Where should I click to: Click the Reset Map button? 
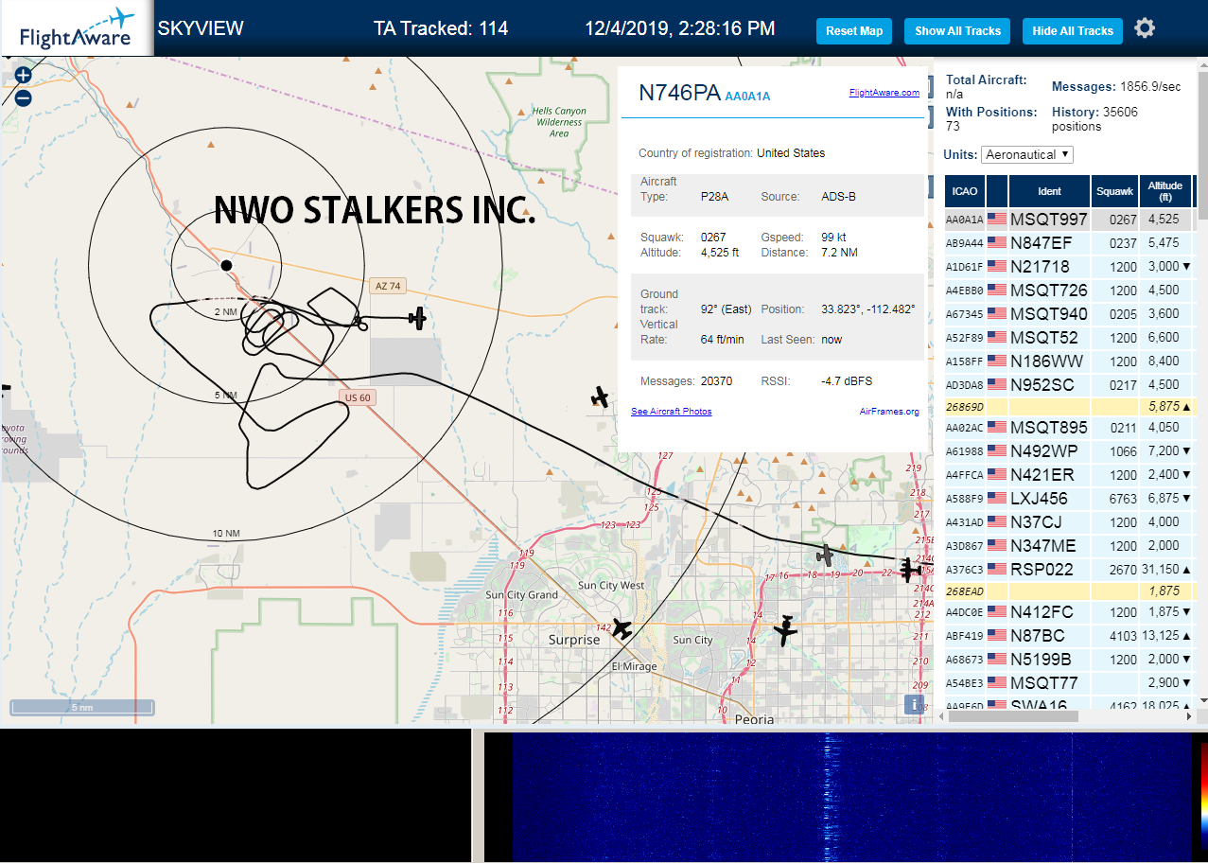[854, 31]
